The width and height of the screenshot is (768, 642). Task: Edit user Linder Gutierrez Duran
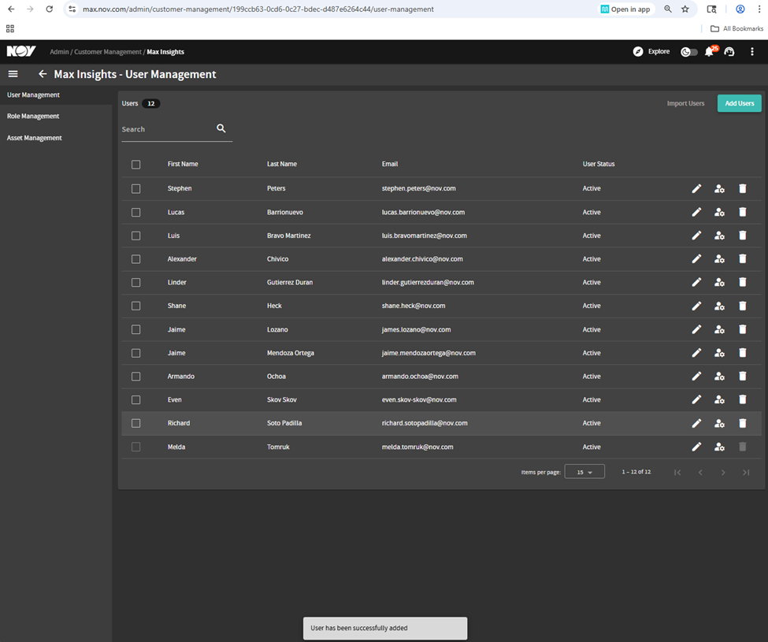click(696, 283)
